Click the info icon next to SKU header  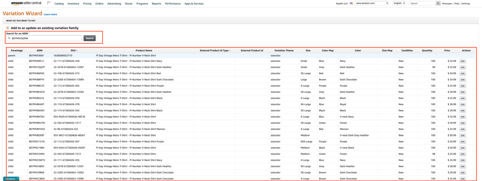click(x=77, y=50)
